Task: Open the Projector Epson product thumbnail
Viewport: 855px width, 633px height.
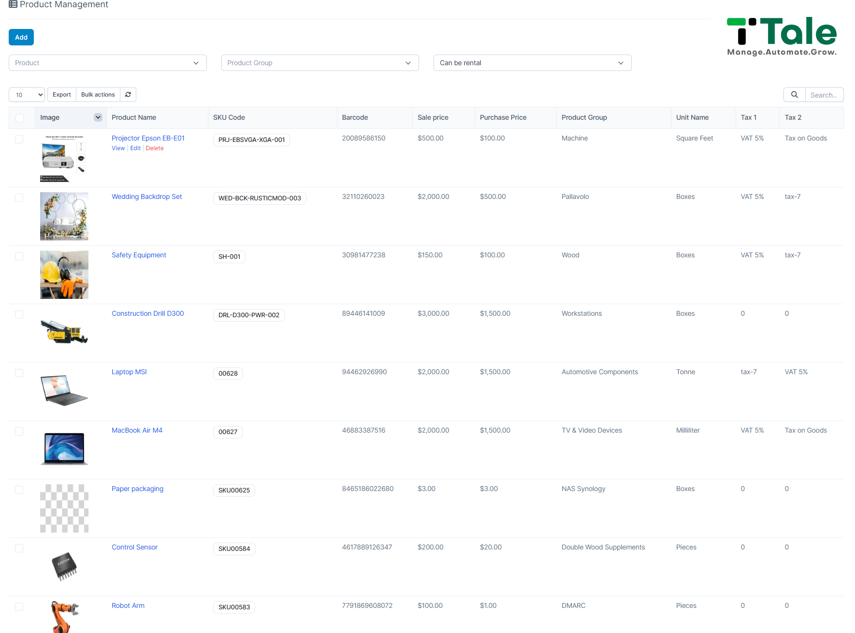Action: [x=64, y=158]
